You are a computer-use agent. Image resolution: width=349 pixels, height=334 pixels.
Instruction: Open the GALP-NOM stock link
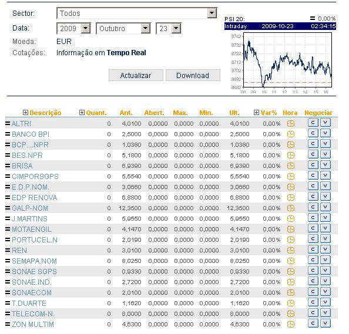point(30,208)
